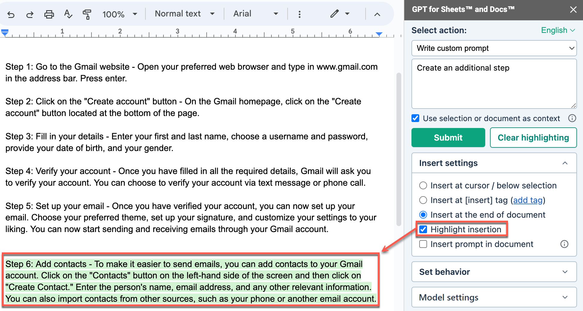Enable Insert prompt in document checkbox
Viewport: 583px width, 311px height.
423,244
